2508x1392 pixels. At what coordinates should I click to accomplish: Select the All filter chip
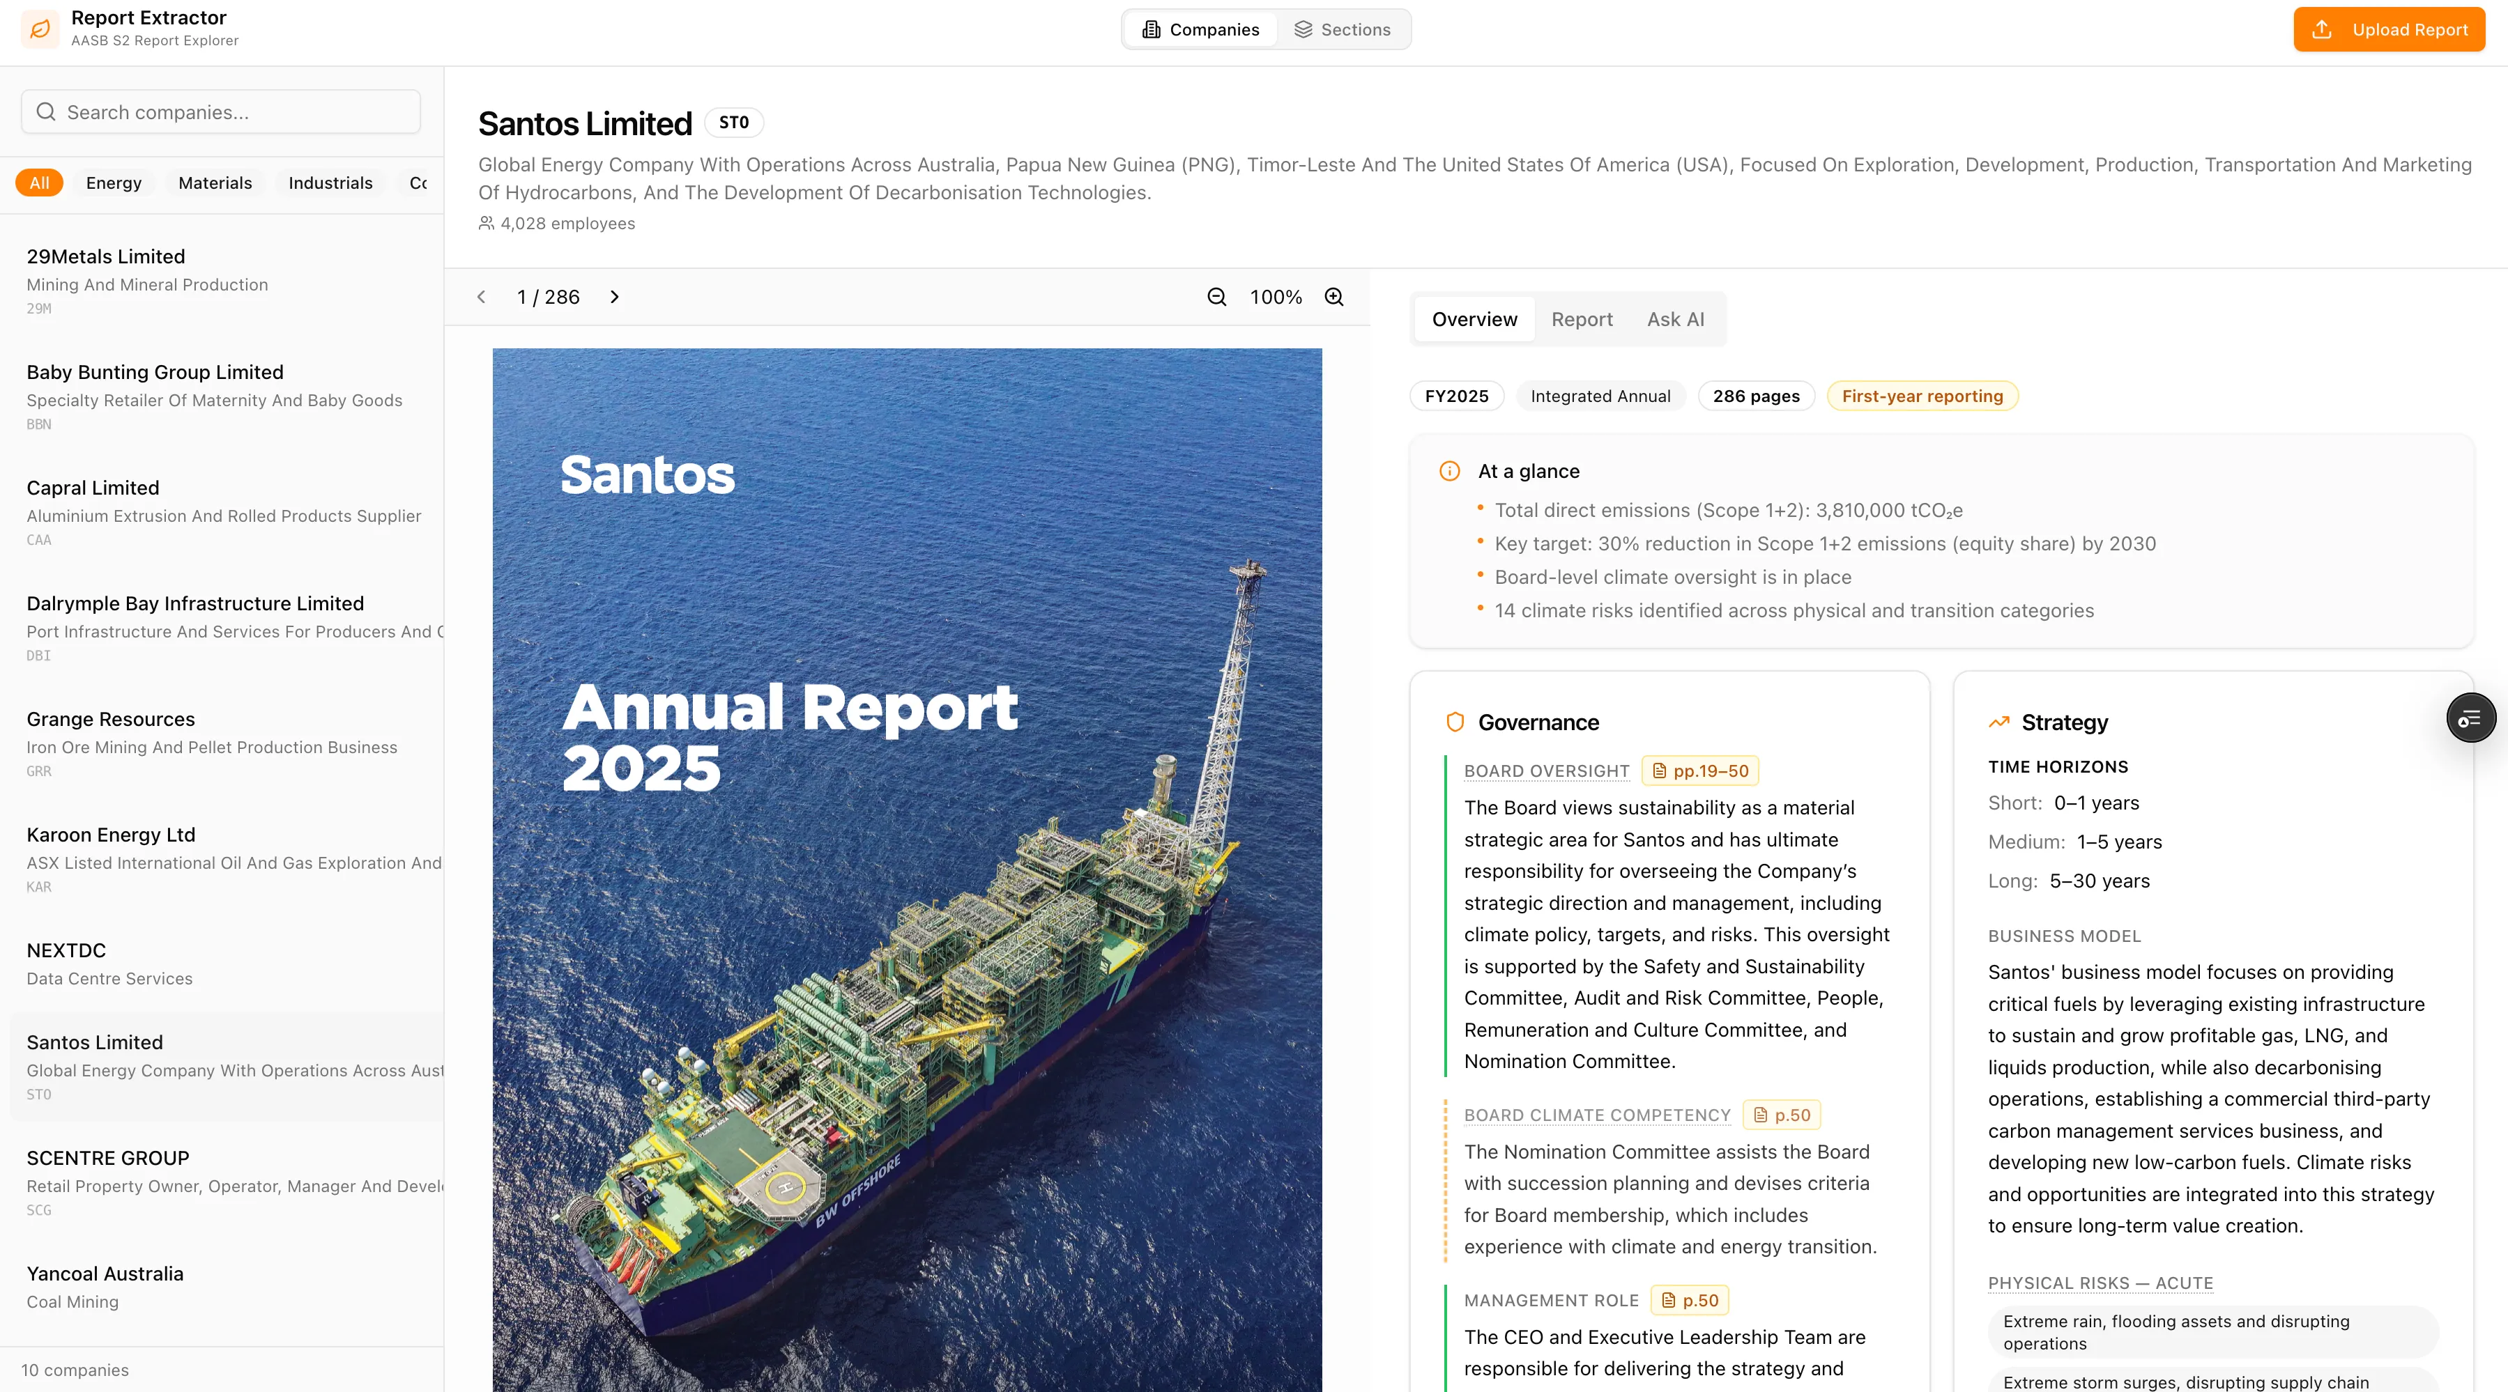pyautogui.click(x=39, y=183)
